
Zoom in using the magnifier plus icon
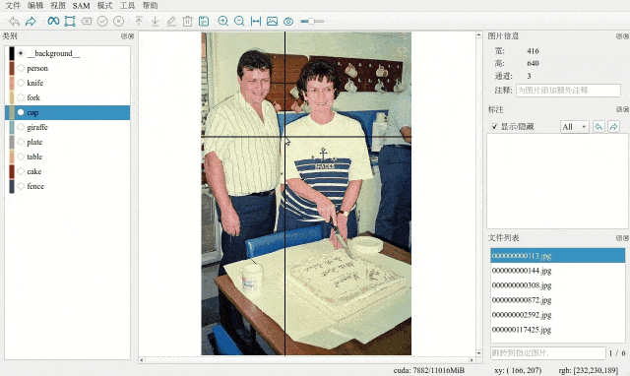click(x=223, y=22)
